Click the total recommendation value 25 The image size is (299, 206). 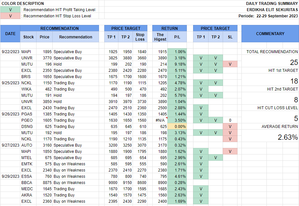(294, 63)
